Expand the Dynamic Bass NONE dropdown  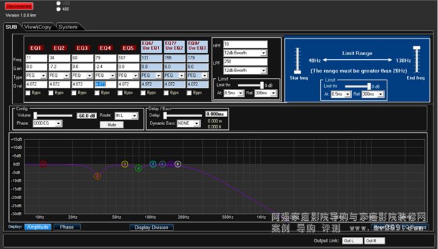point(189,123)
